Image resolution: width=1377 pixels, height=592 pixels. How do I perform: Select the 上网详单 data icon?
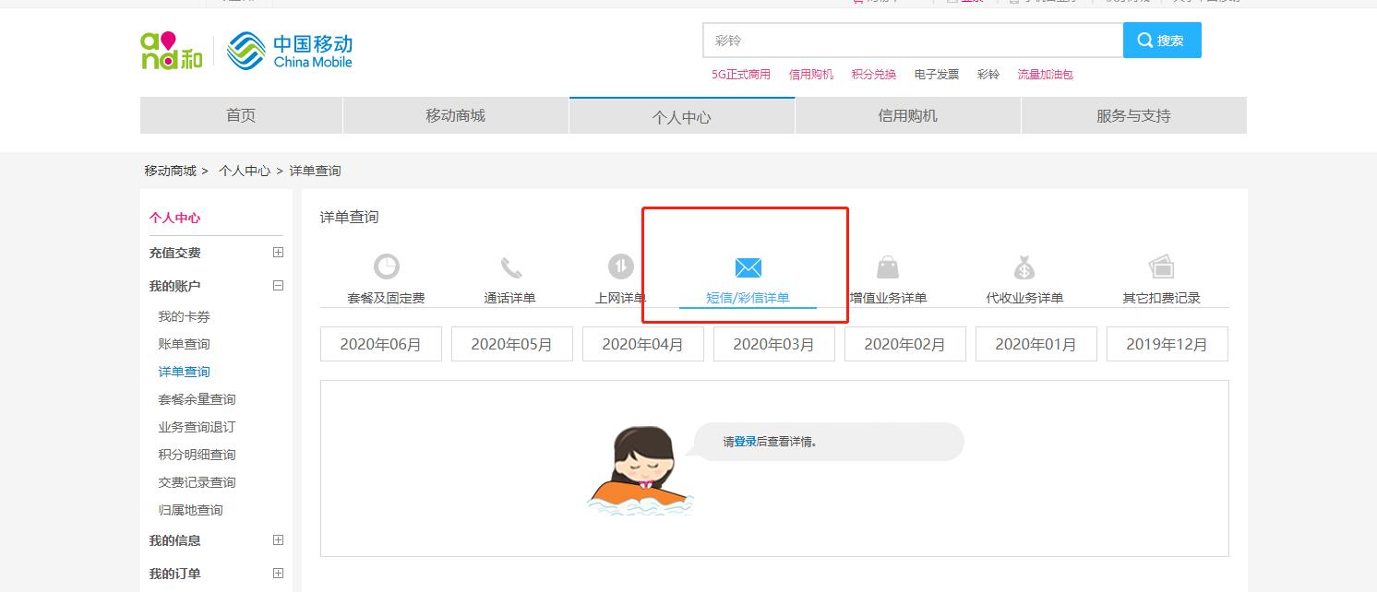coord(618,266)
